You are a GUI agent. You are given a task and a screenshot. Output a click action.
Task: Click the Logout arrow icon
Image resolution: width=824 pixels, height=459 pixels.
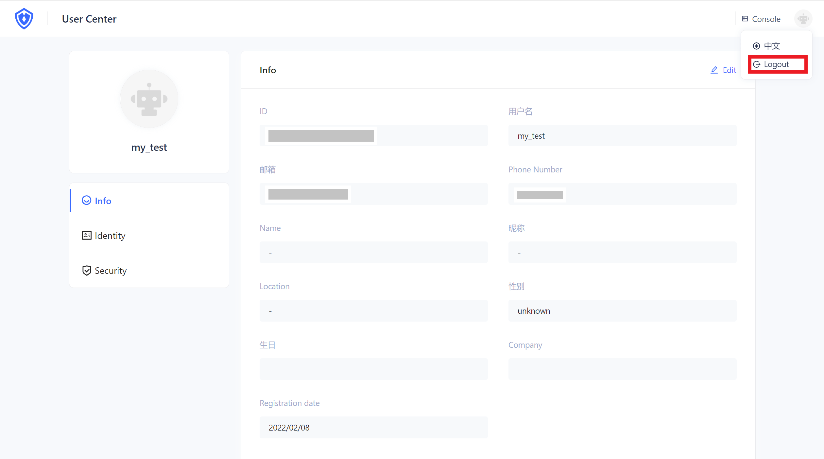[757, 64]
